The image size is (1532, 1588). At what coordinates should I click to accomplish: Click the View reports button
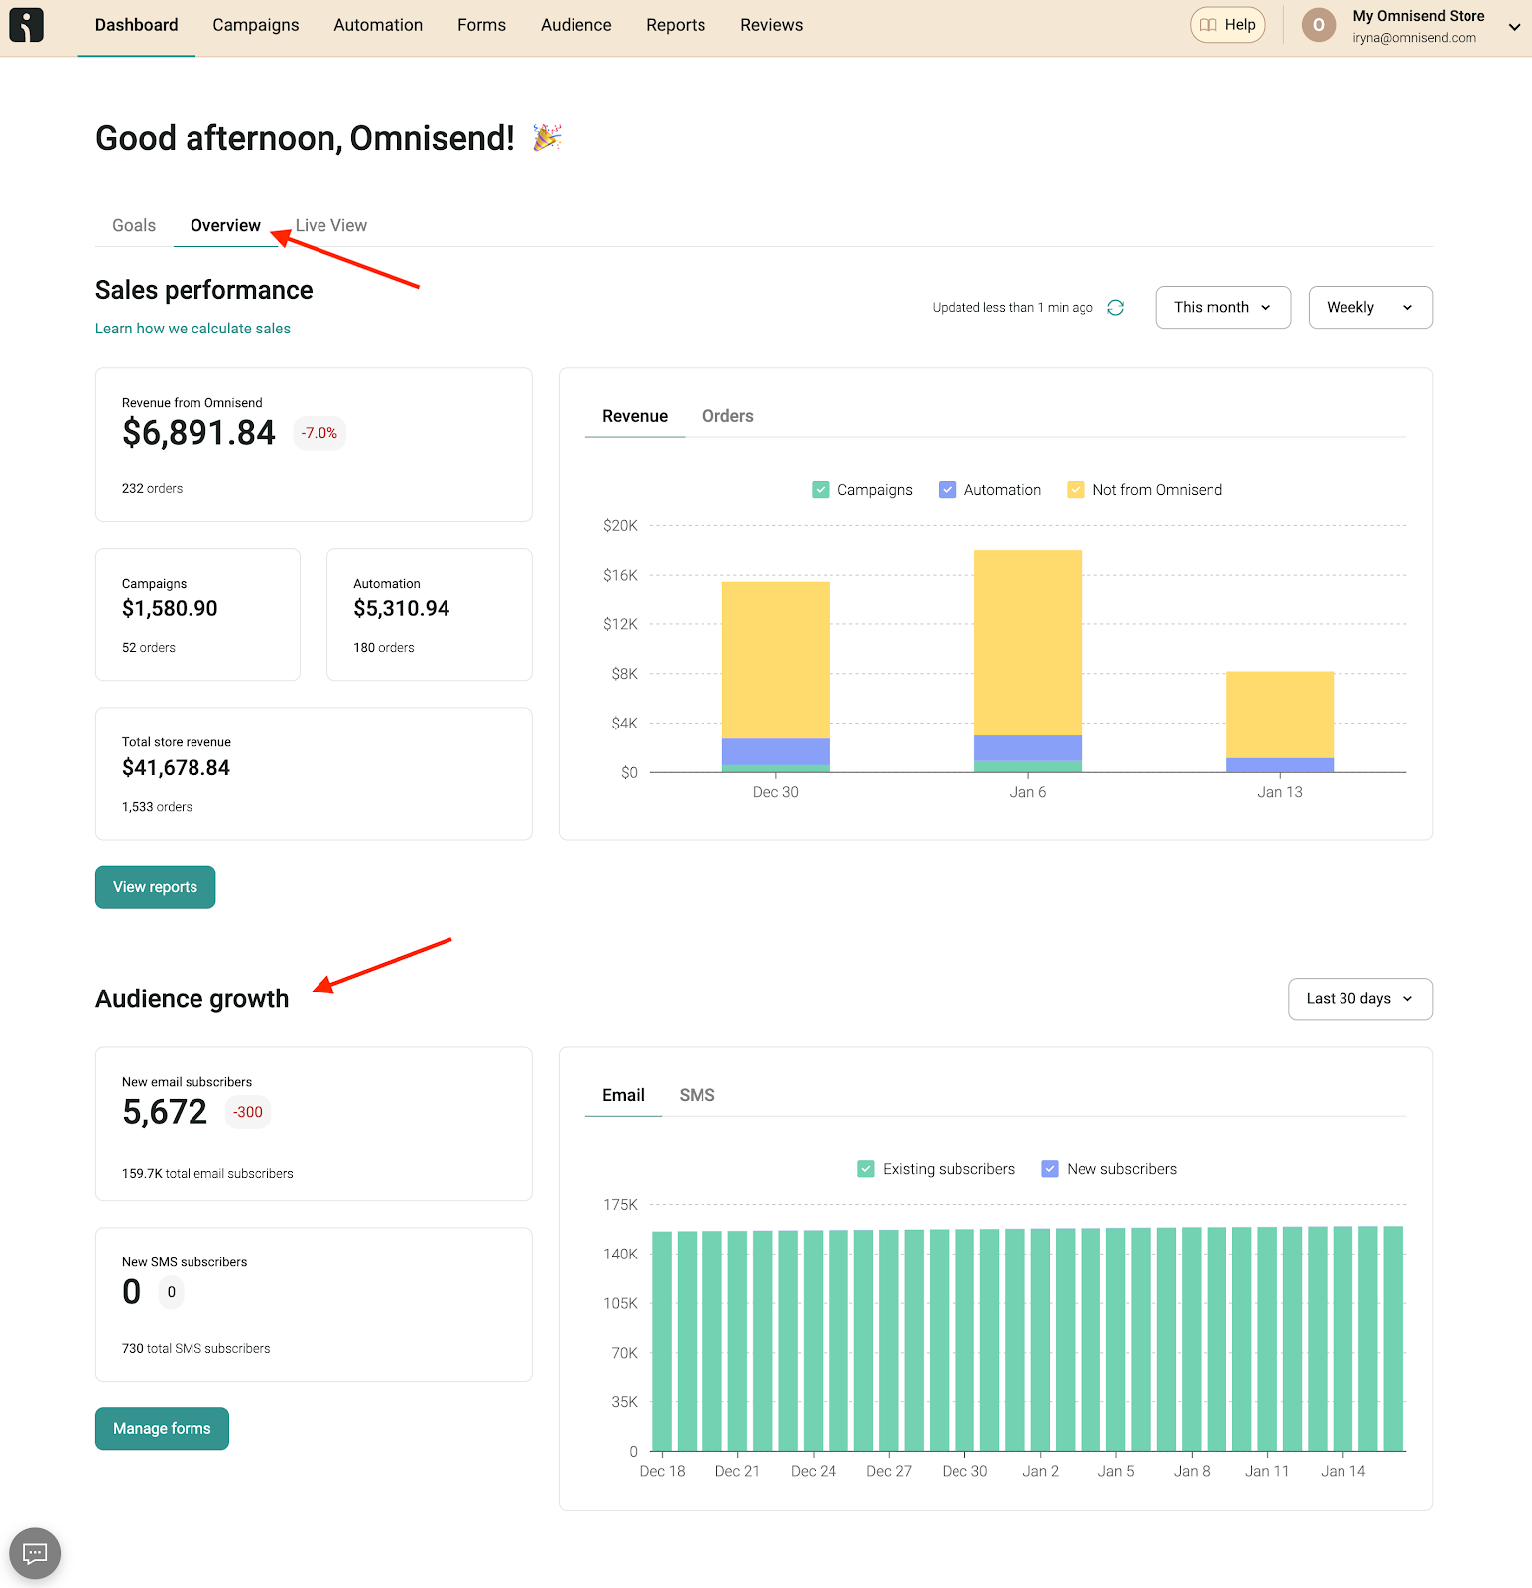pyautogui.click(x=156, y=887)
